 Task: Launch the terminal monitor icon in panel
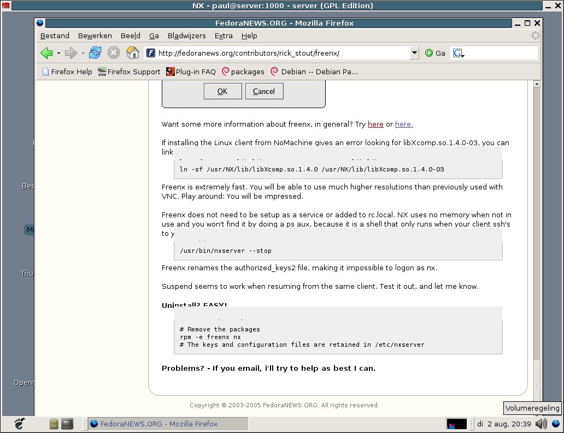pos(67,424)
